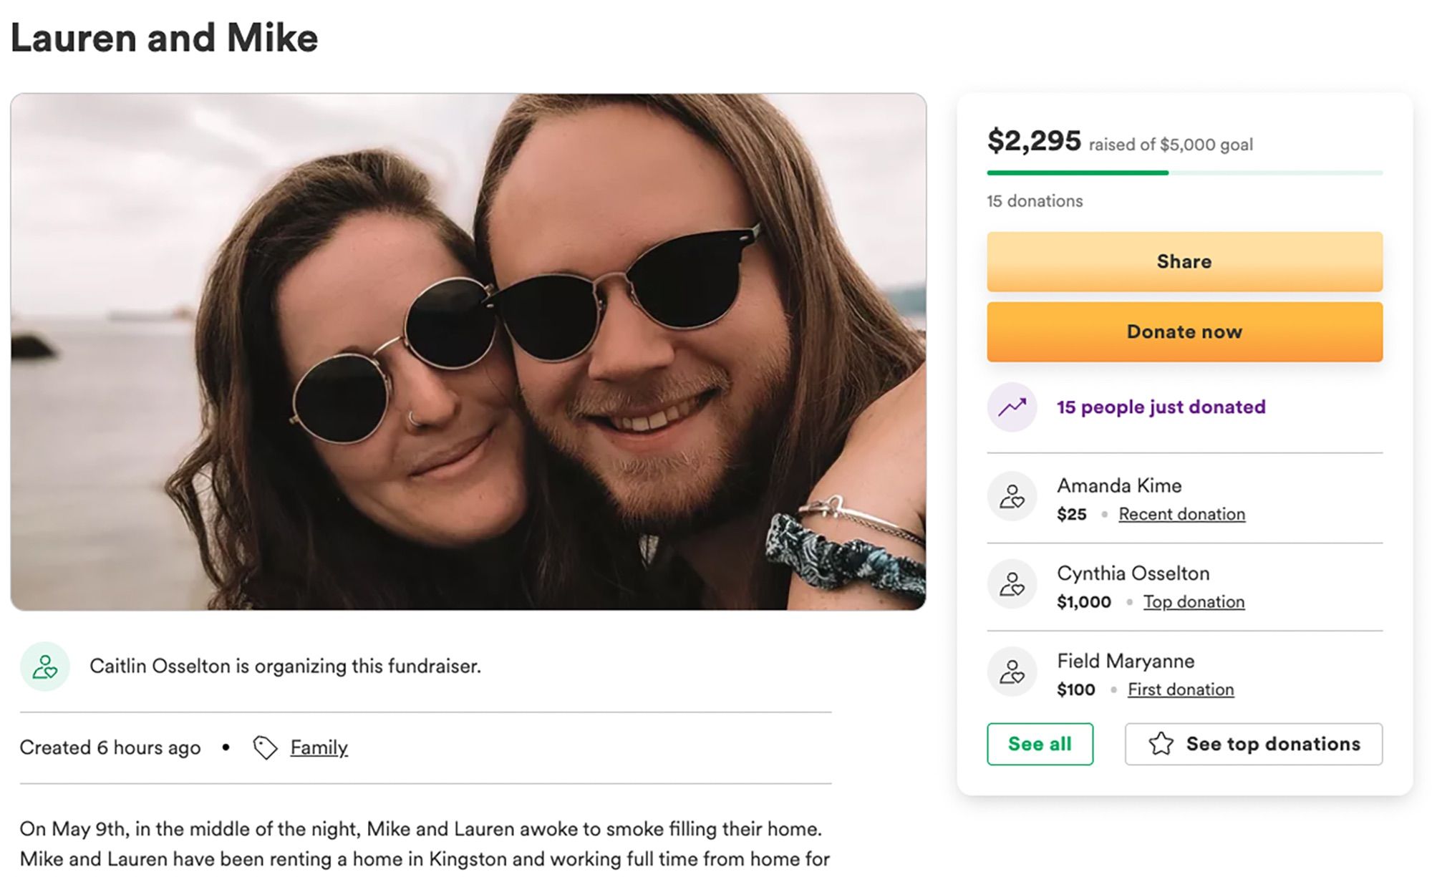Click Amanda Kime's donor avatar icon
Image resolution: width=1432 pixels, height=877 pixels.
pos(1012,496)
